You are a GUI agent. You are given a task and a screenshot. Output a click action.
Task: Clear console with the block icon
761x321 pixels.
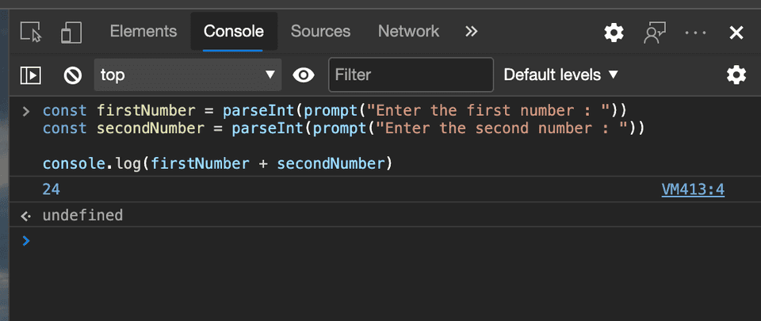click(x=73, y=75)
